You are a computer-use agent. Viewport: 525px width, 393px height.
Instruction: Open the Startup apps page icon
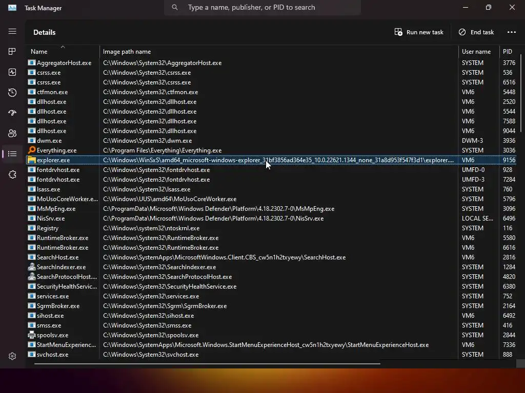coord(12,113)
